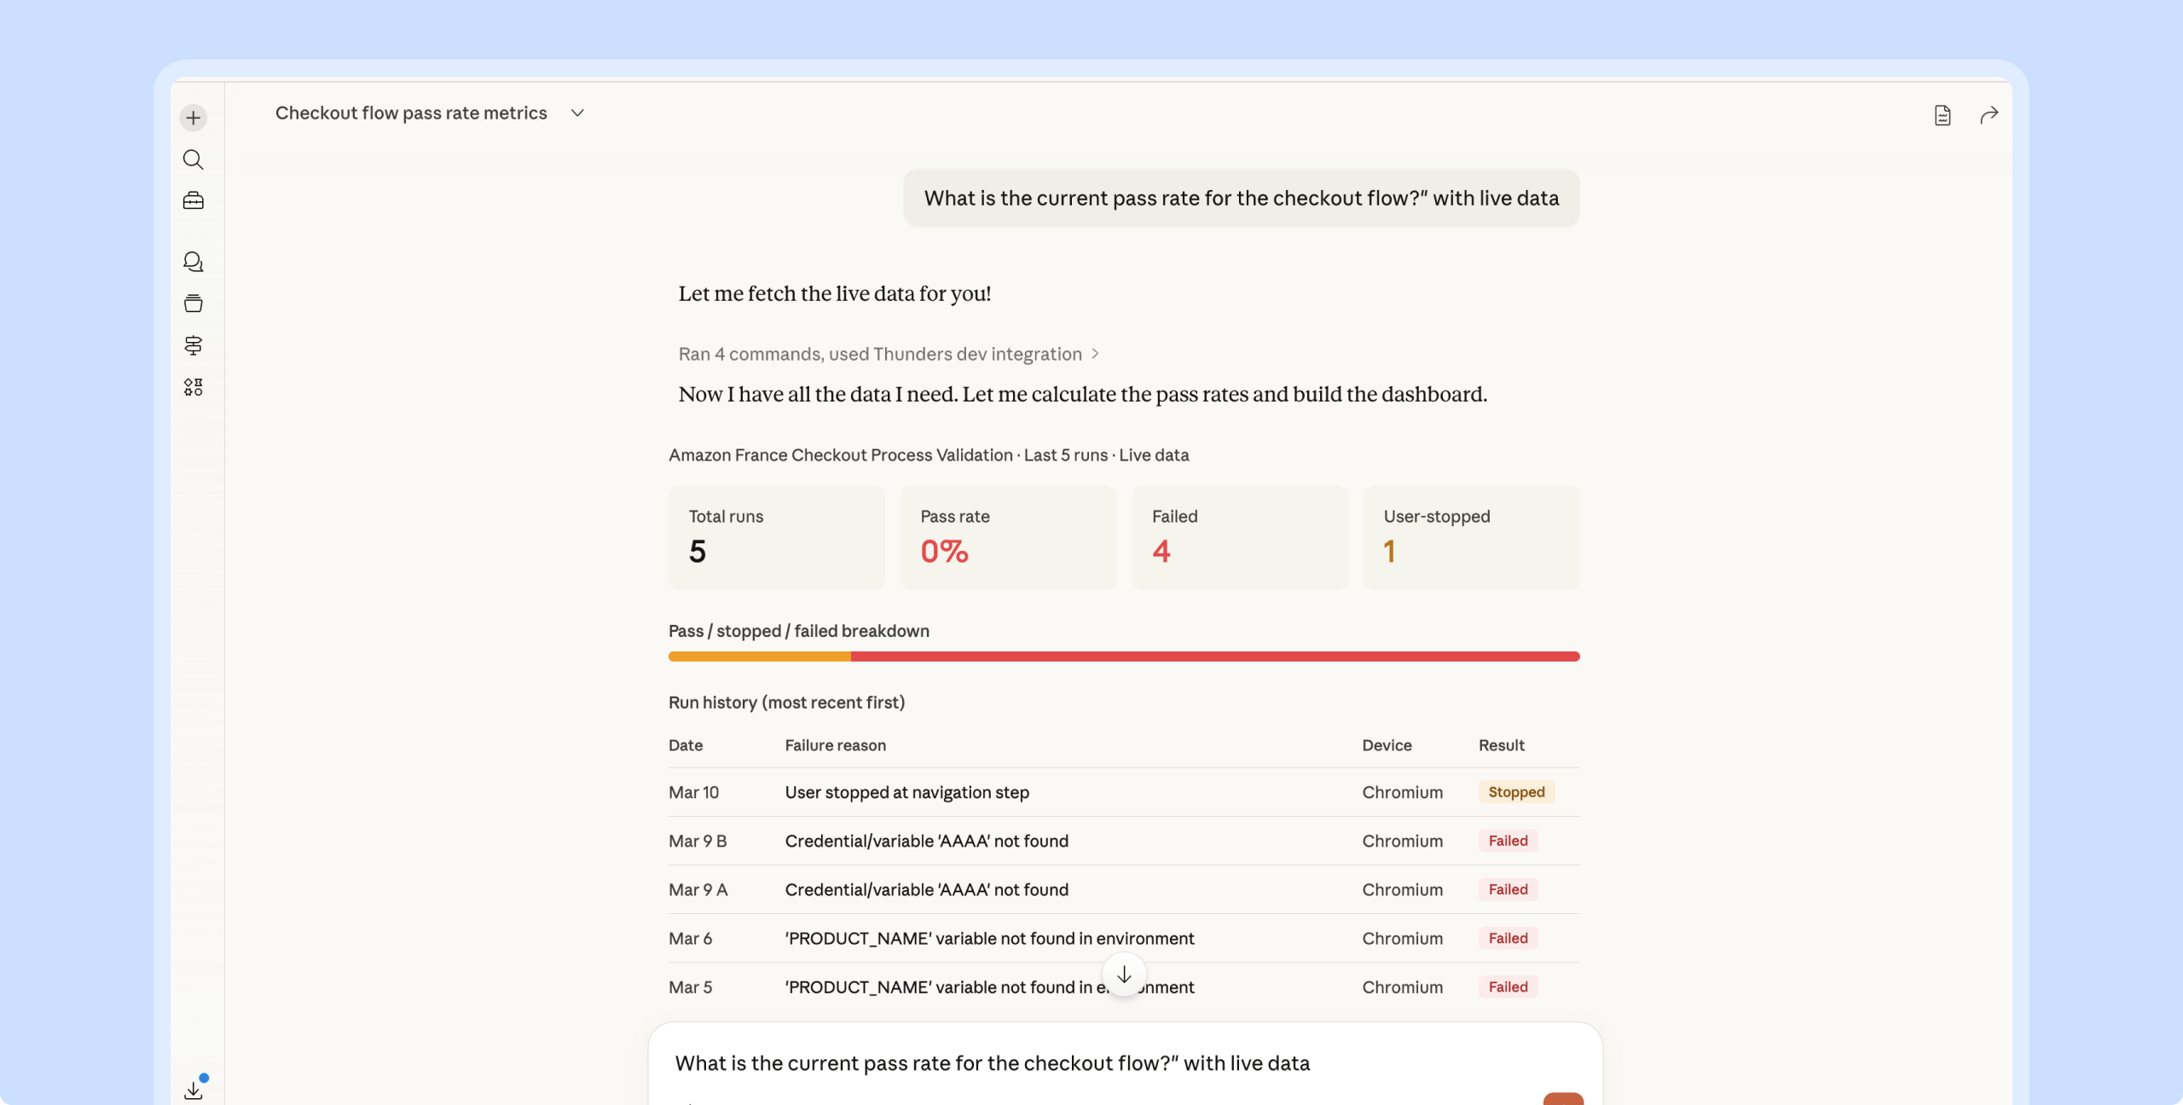Click the Pass rate 0% card
The width and height of the screenshot is (2183, 1105).
pyautogui.click(x=1008, y=537)
